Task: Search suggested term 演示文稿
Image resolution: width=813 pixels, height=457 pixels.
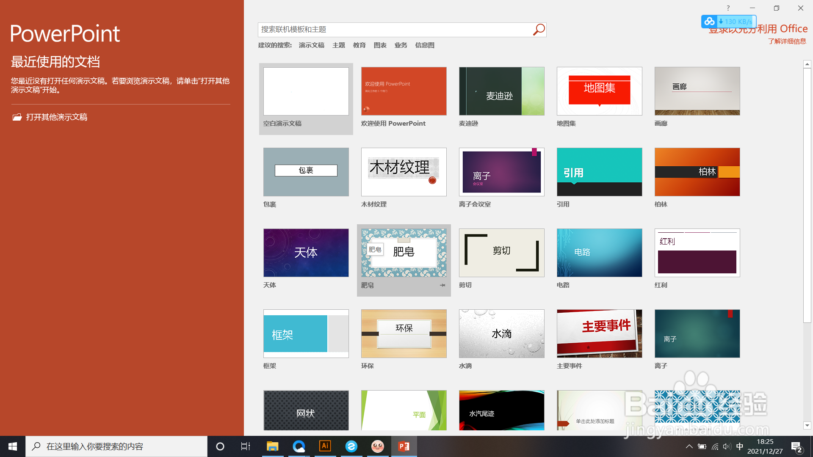Action: (312, 45)
